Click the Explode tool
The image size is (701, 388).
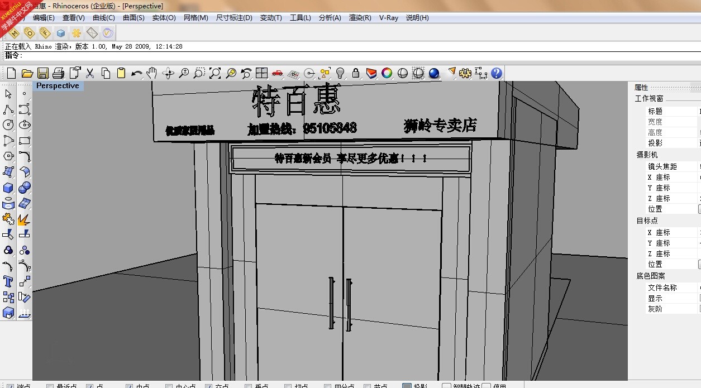click(x=24, y=219)
